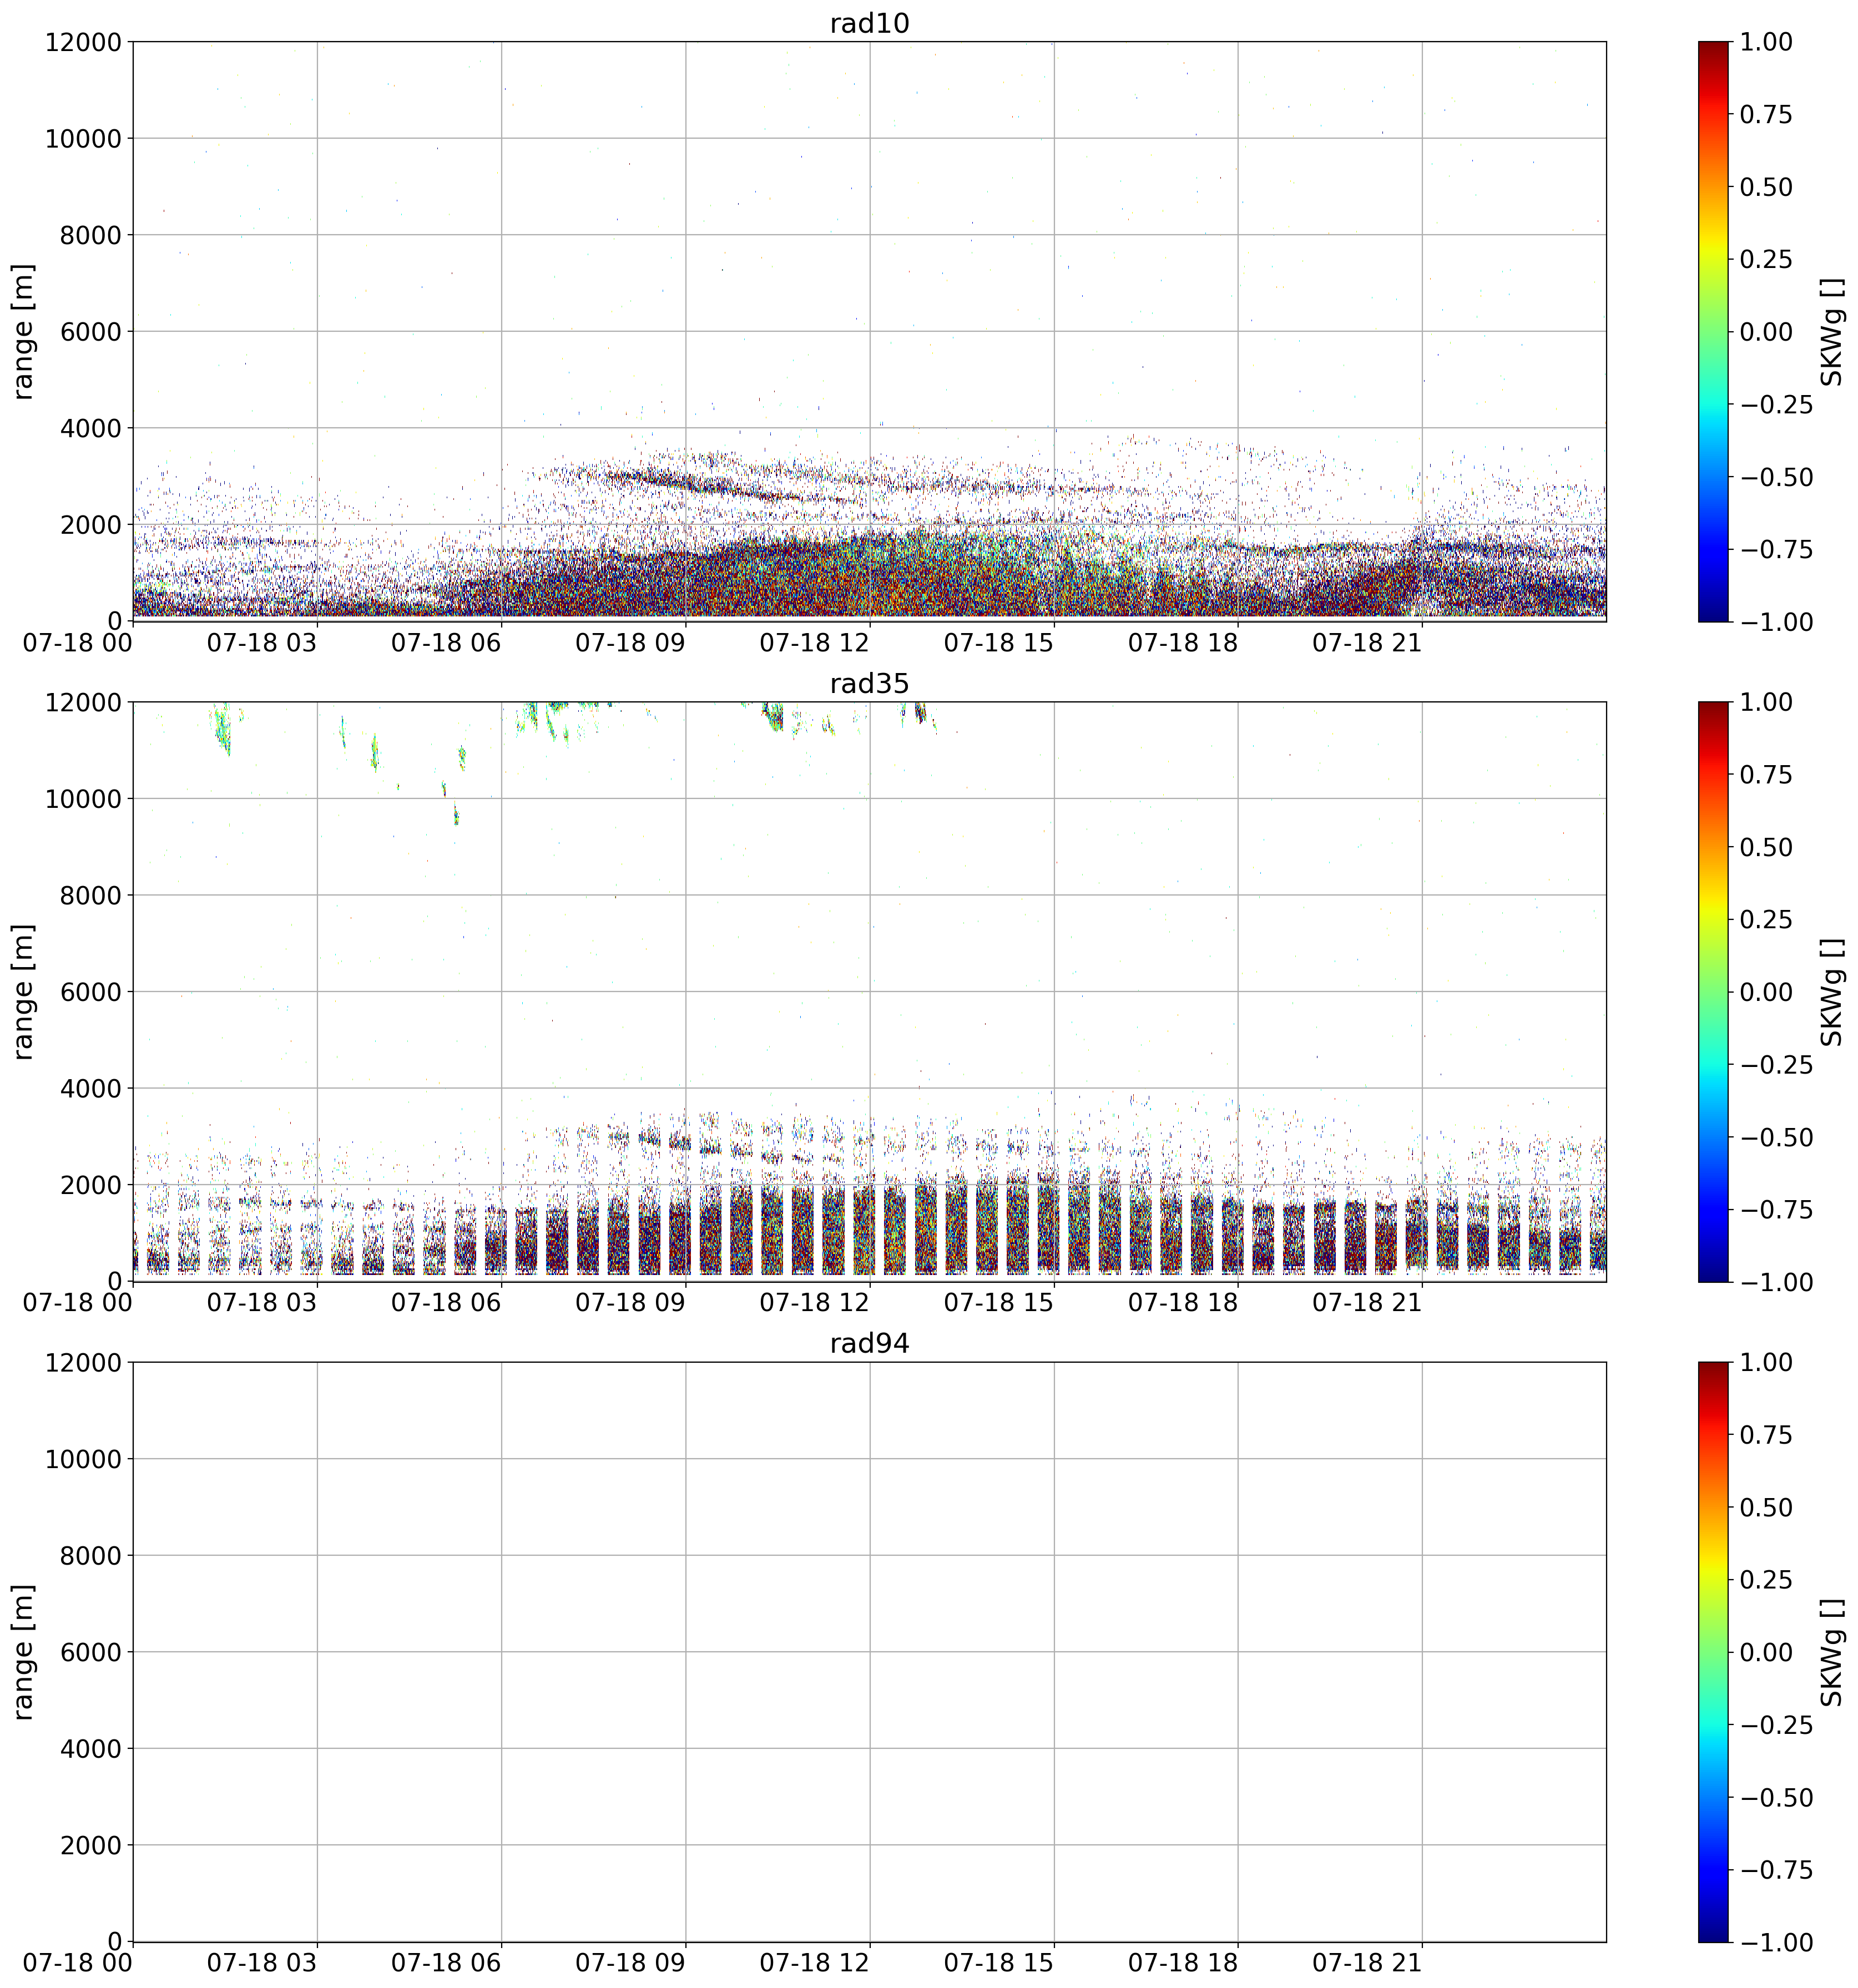The image size is (1858, 1988).
Task: Click "07-18 12" tick under the rad35 plot
Action: coord(814,1303)
